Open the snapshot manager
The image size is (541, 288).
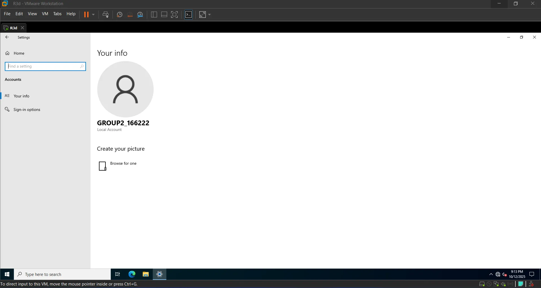[140, 15]
